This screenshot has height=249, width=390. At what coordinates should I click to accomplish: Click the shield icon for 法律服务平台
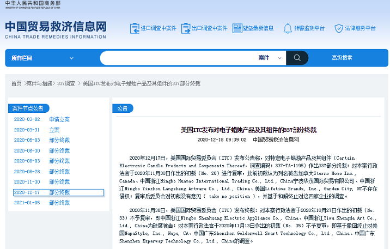pos(338,28)
